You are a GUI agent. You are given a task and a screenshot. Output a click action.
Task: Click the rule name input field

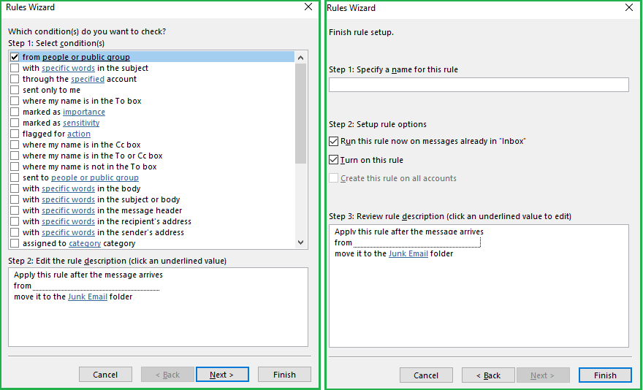coord(479,85)
